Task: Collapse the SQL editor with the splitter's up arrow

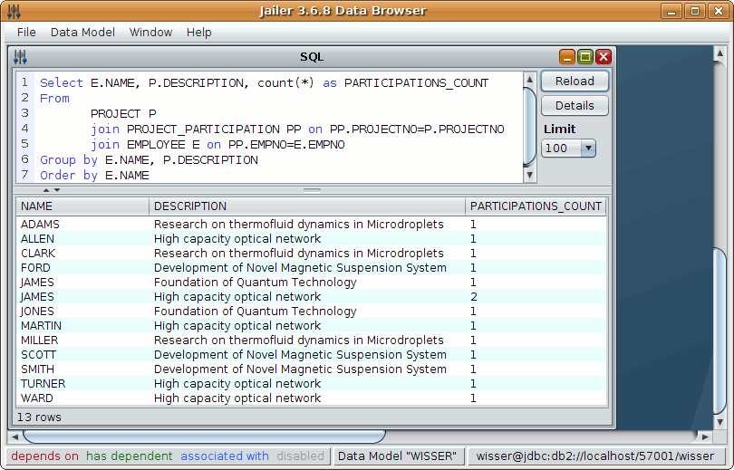Action: 46,190
